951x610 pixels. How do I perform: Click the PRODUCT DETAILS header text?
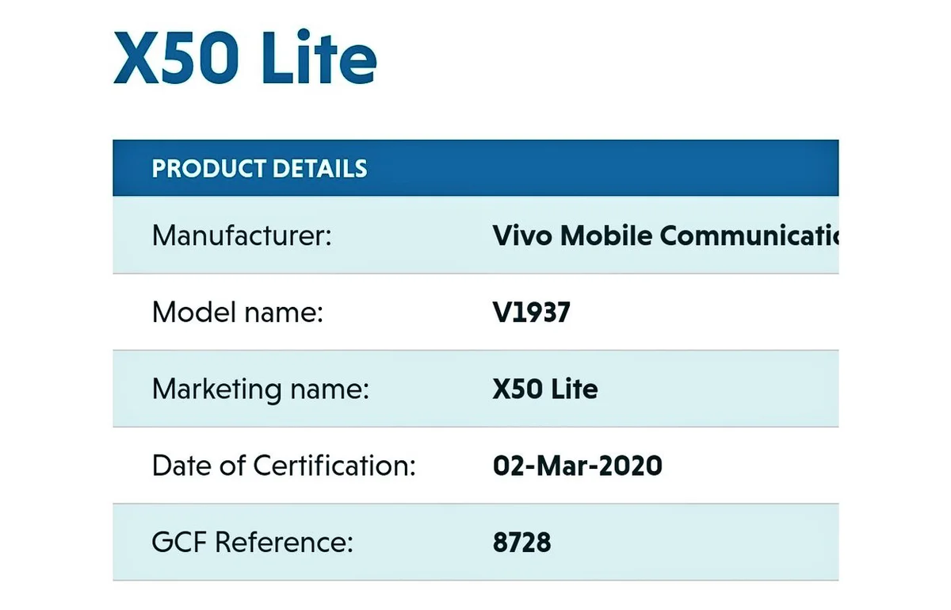tap(259, 168)
